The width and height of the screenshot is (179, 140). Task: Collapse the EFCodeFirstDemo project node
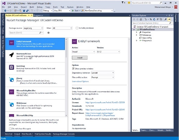click(x=134, y=29)
